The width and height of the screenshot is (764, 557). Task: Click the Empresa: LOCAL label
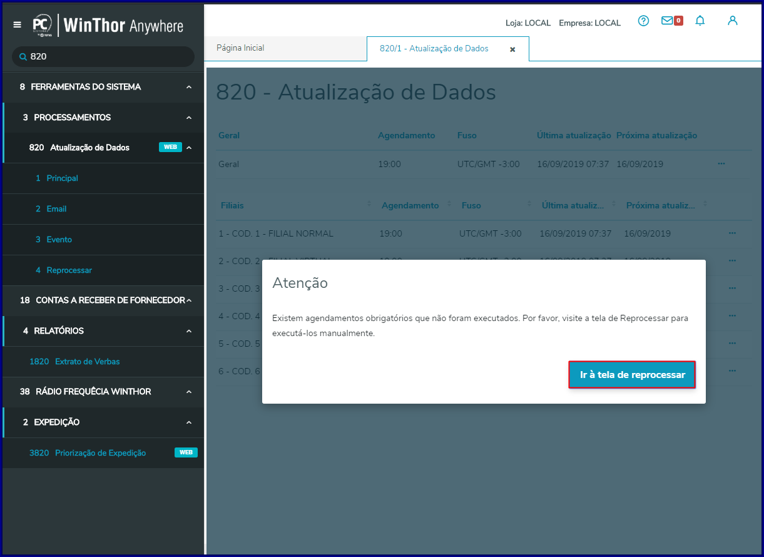pyautogui.click(x=589, y=23)
